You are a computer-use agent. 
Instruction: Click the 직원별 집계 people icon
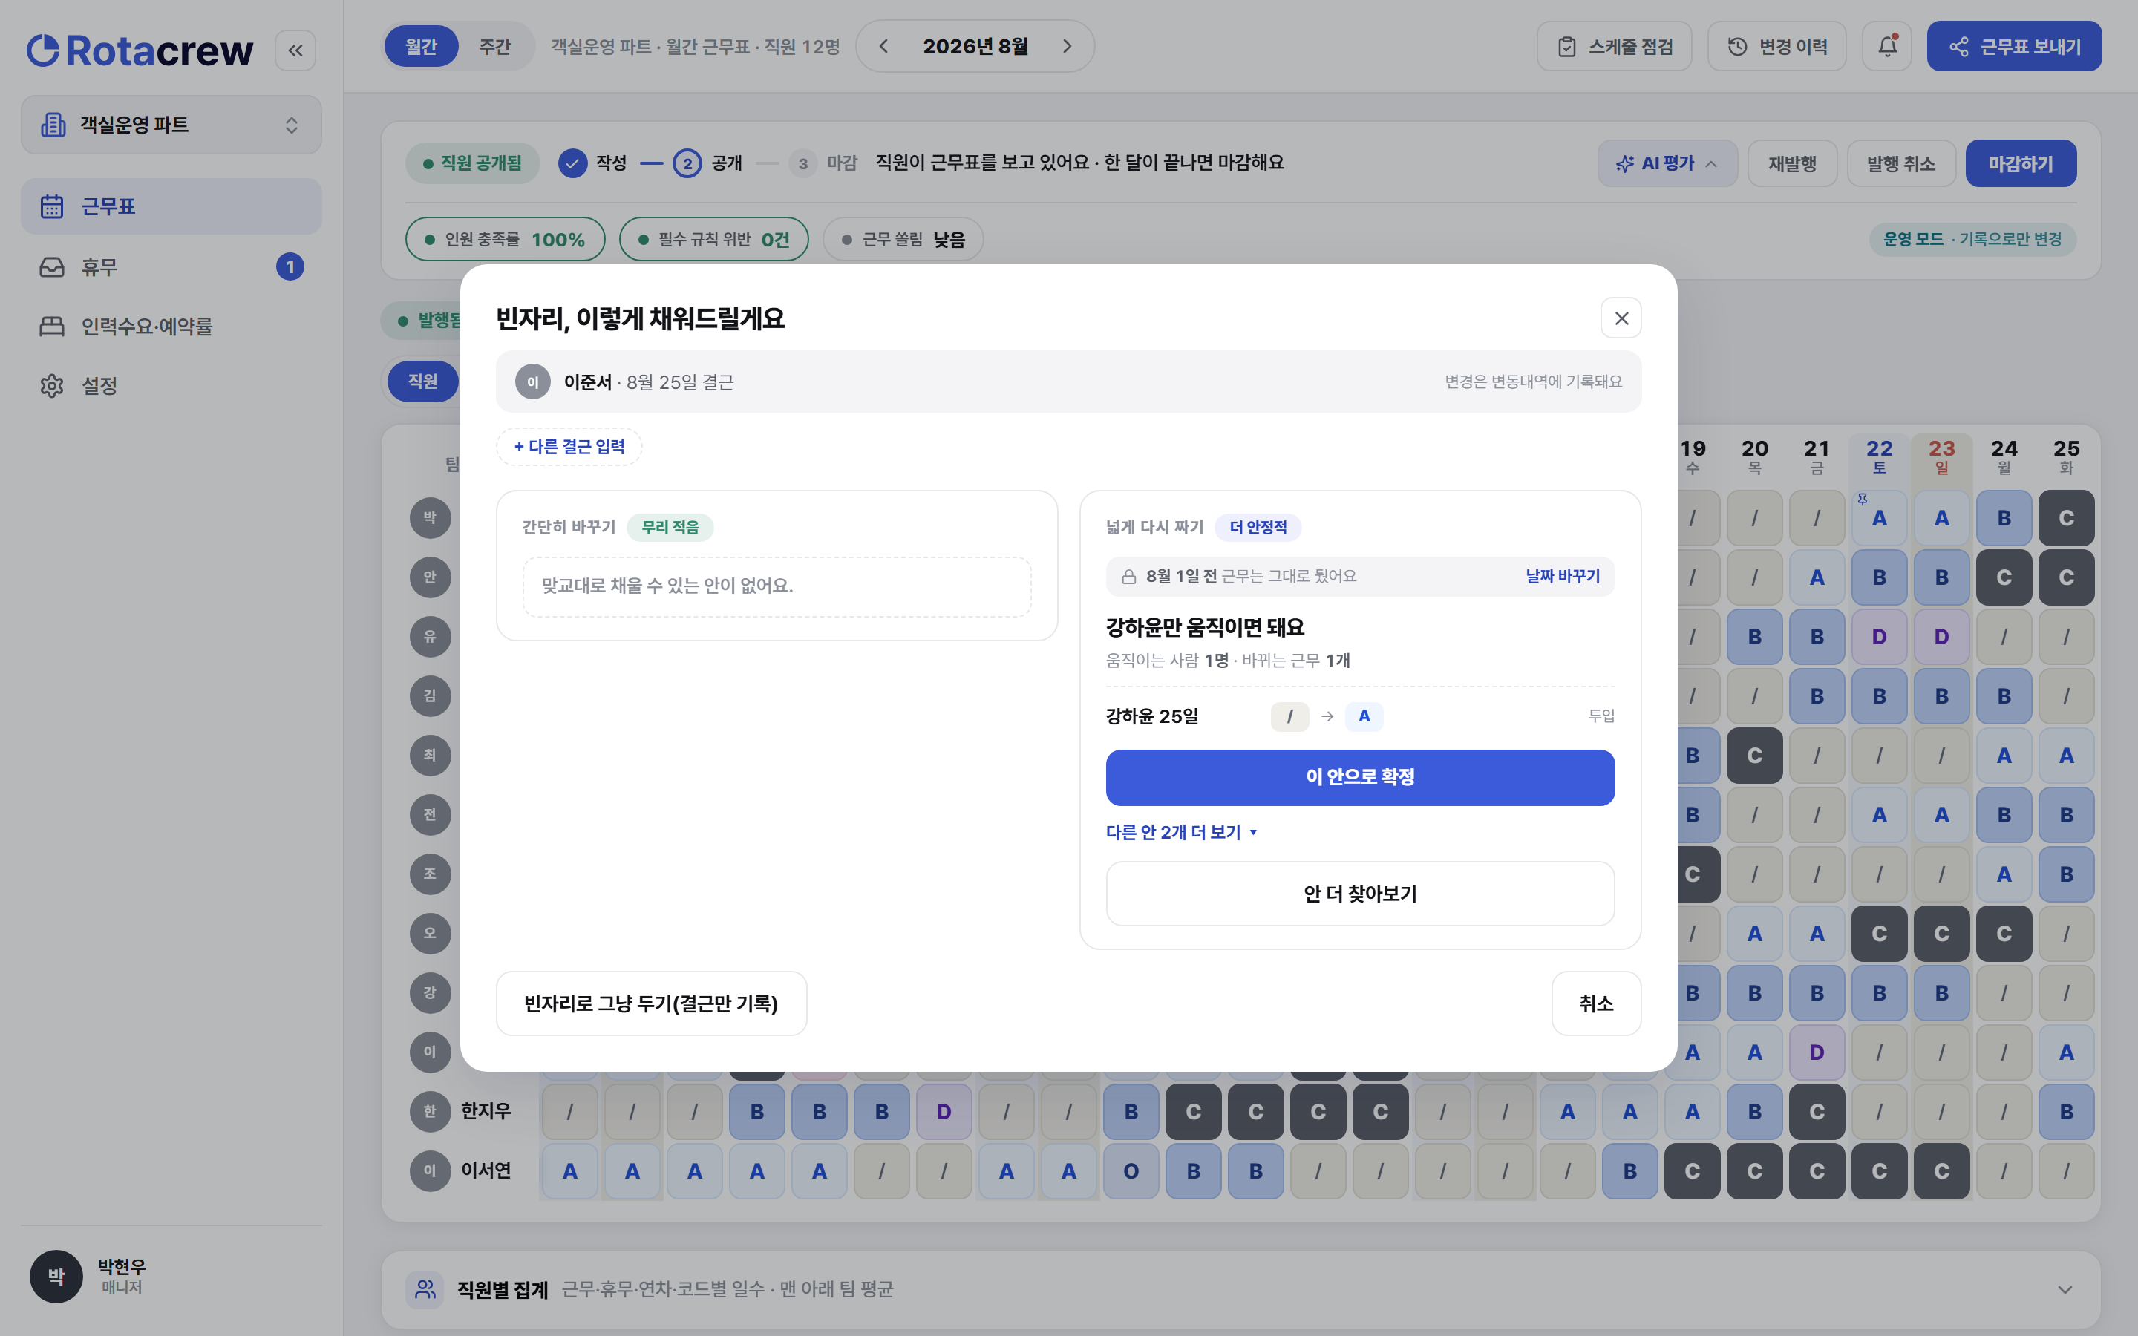click(x=425, y=1290)
